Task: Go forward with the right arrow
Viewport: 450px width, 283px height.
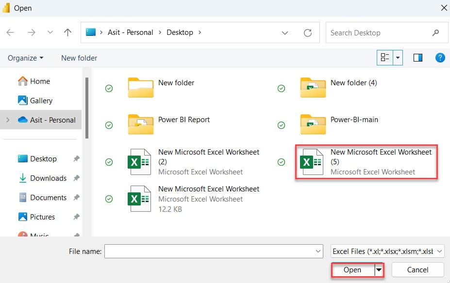Action: coord(31,32)
